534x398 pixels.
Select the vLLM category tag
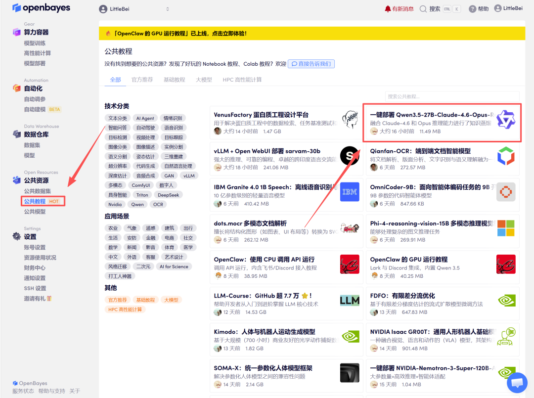click(189, 176)
